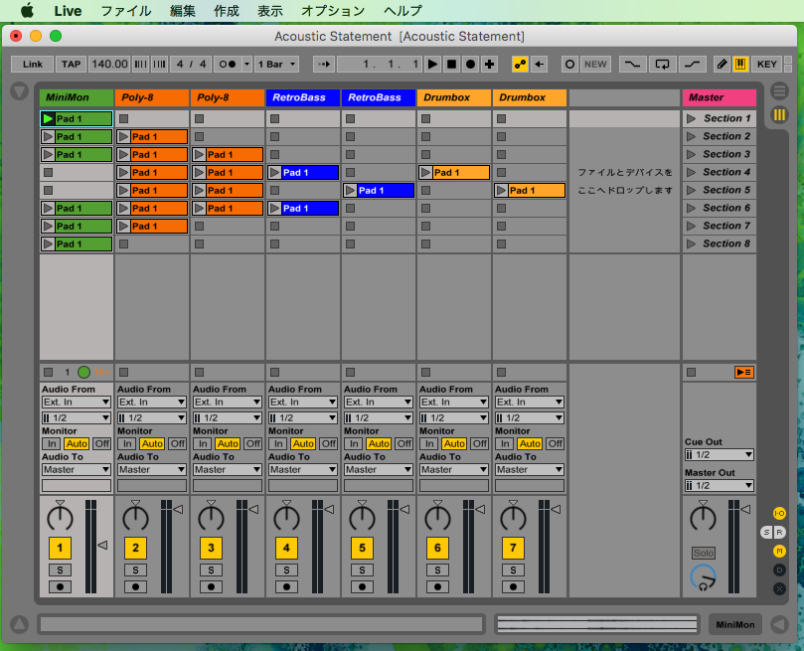The height and width of the screenshot is (651, 804).
Task: Open MiniMon track input channel 1/2 dropdown
Action: coord(77,417)
